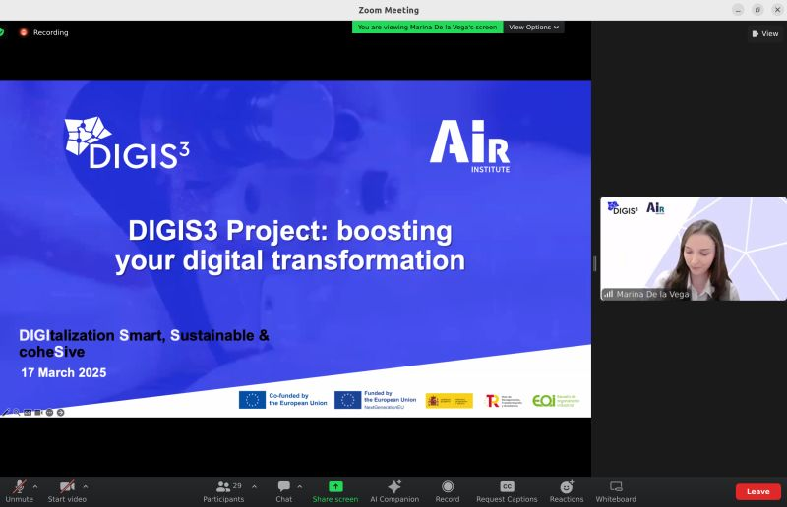
Task: Click the camera icon on the slide toolbar
Action: point(38,413)
